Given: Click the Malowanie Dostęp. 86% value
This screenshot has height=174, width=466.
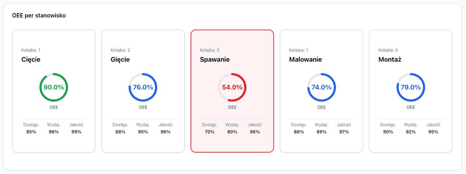Looking at the screenshot, I should tap(299, 132).
